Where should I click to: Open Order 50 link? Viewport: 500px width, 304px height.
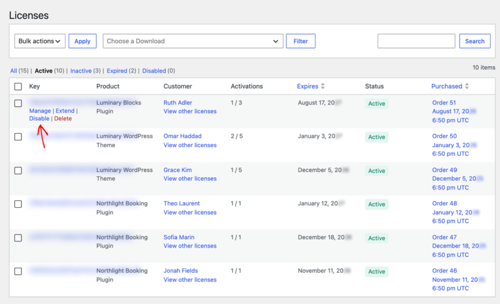click(444, 136)
